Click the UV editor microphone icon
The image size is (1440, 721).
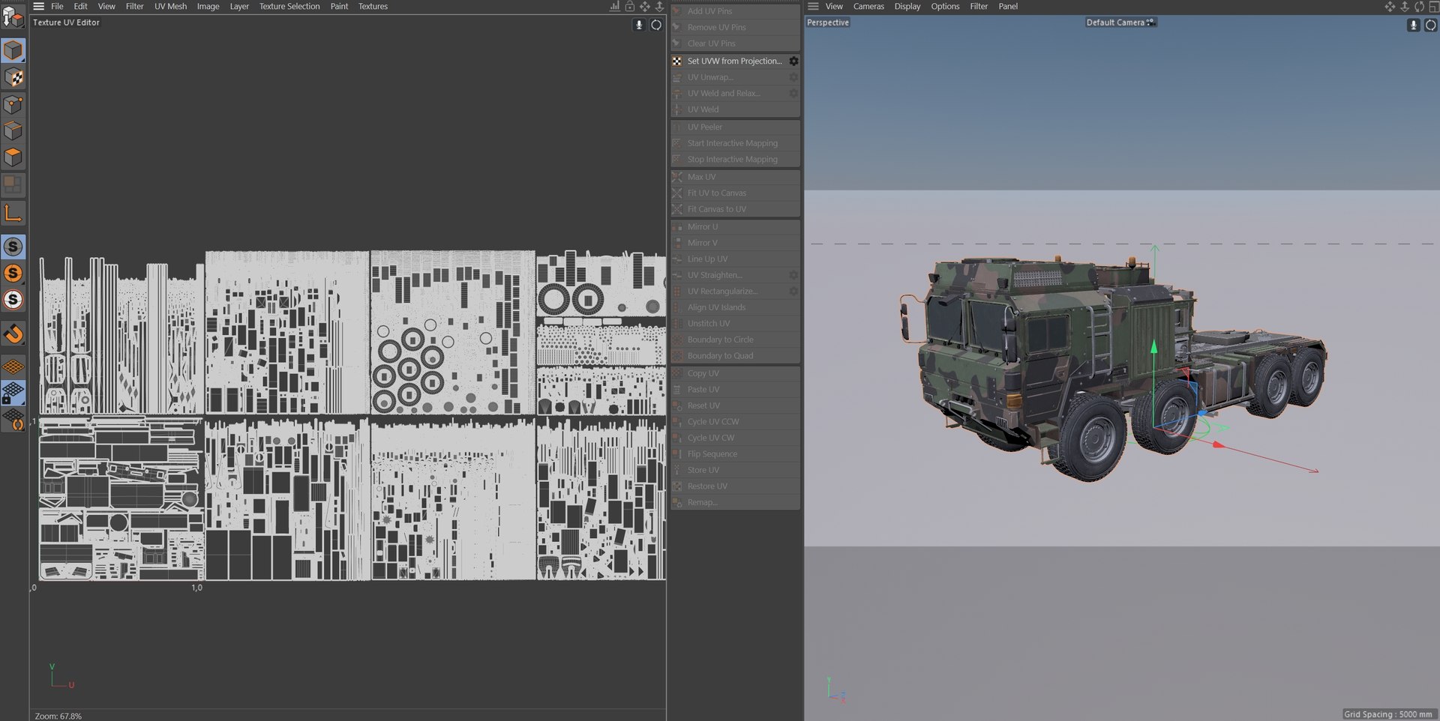(x=639, y=25)
